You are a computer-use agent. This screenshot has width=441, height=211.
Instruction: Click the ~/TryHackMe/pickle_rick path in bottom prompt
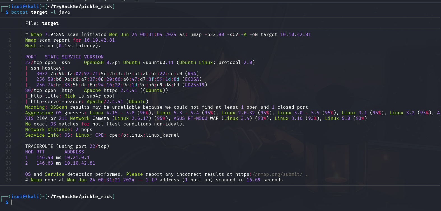tap(80, 196)
